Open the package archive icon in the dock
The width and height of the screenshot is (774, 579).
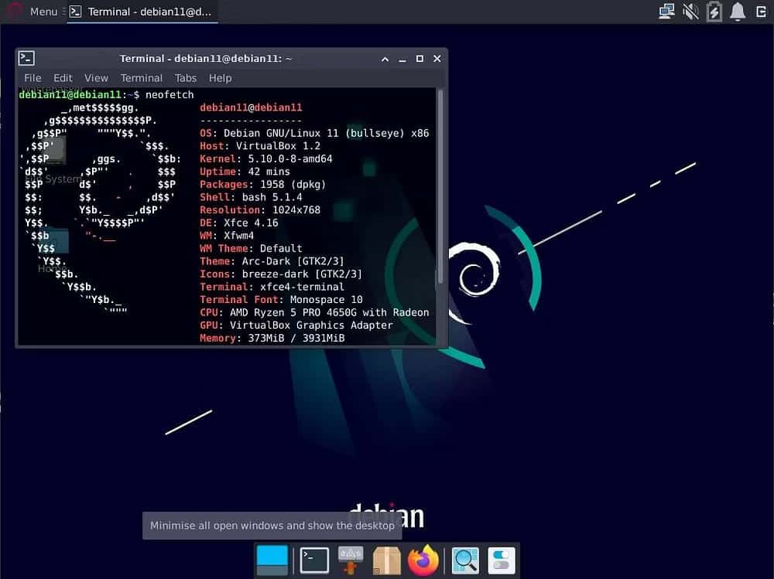387,560
